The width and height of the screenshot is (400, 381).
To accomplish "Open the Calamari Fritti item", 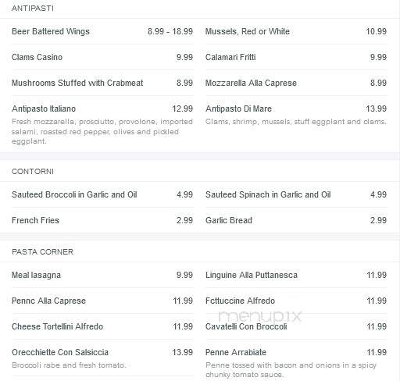I will [230, 57].
